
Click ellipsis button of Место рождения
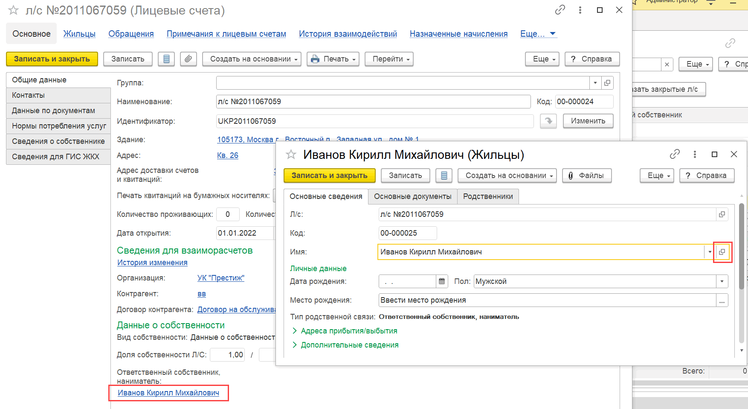click(x=722, y=300)
